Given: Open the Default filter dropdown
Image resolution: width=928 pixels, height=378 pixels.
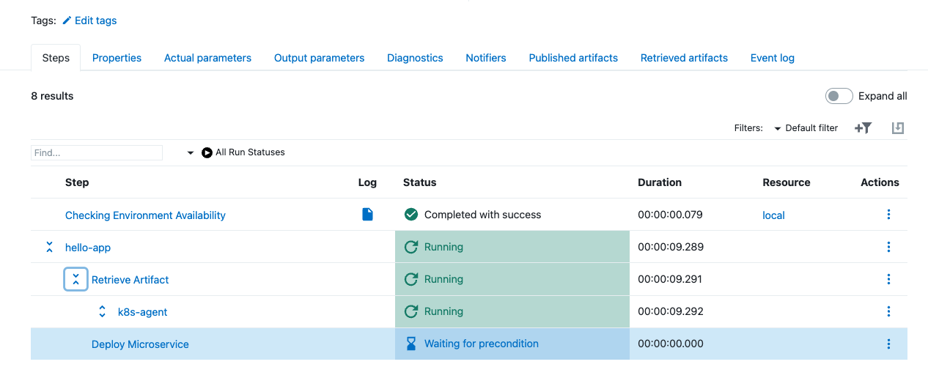Looking at the screenshot, I should (x=805, y=128).
